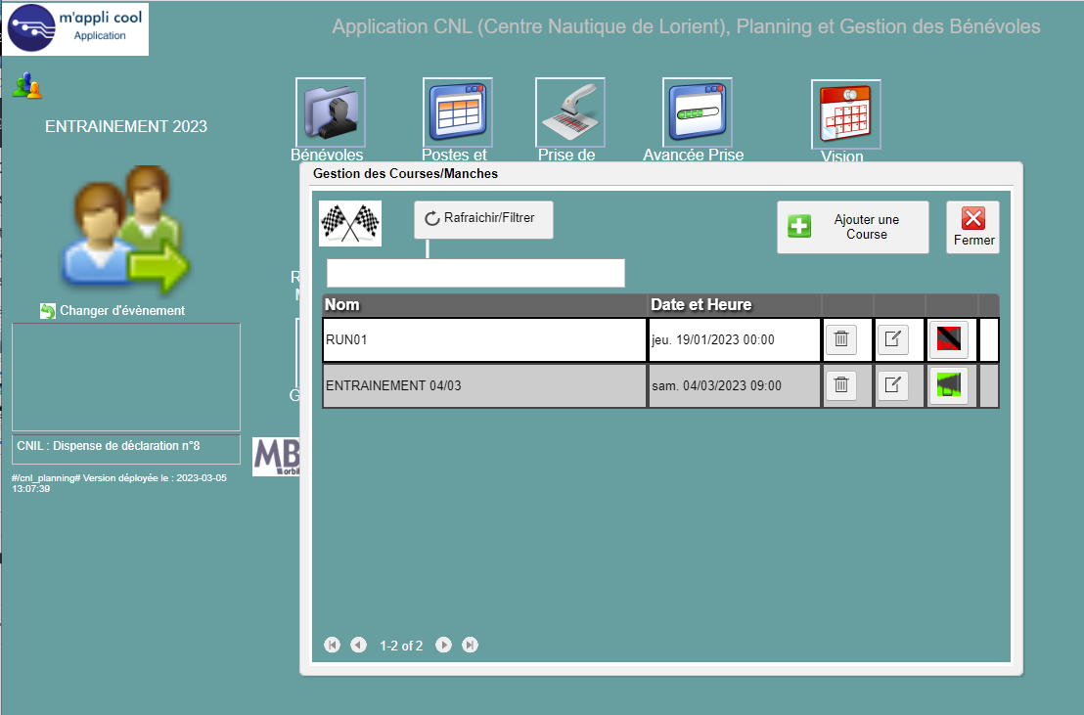Open the Postes et table icon
The image size is (1084, 715).
[x=457, y=112]
